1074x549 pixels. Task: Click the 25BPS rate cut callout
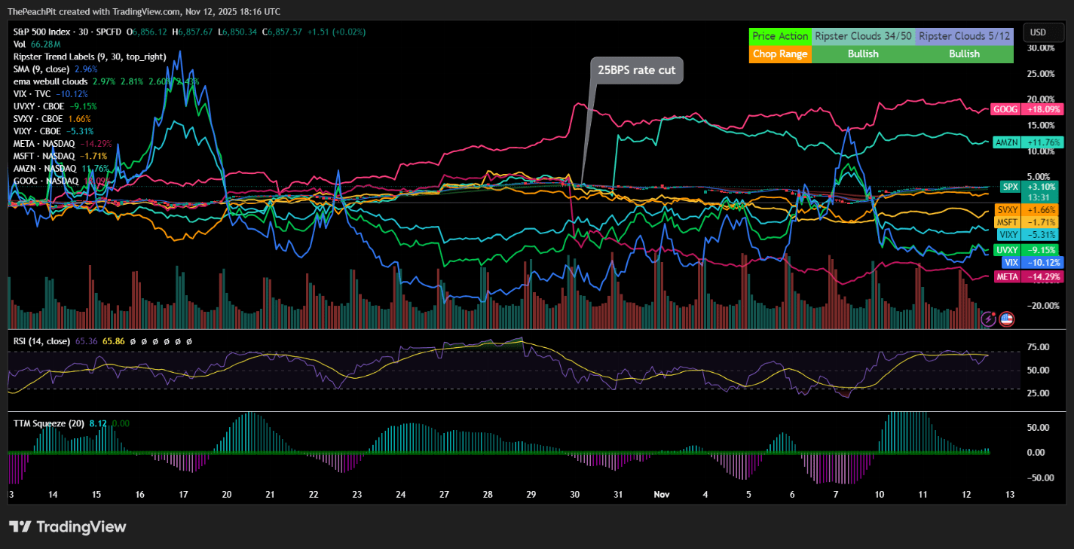point(636,71)
